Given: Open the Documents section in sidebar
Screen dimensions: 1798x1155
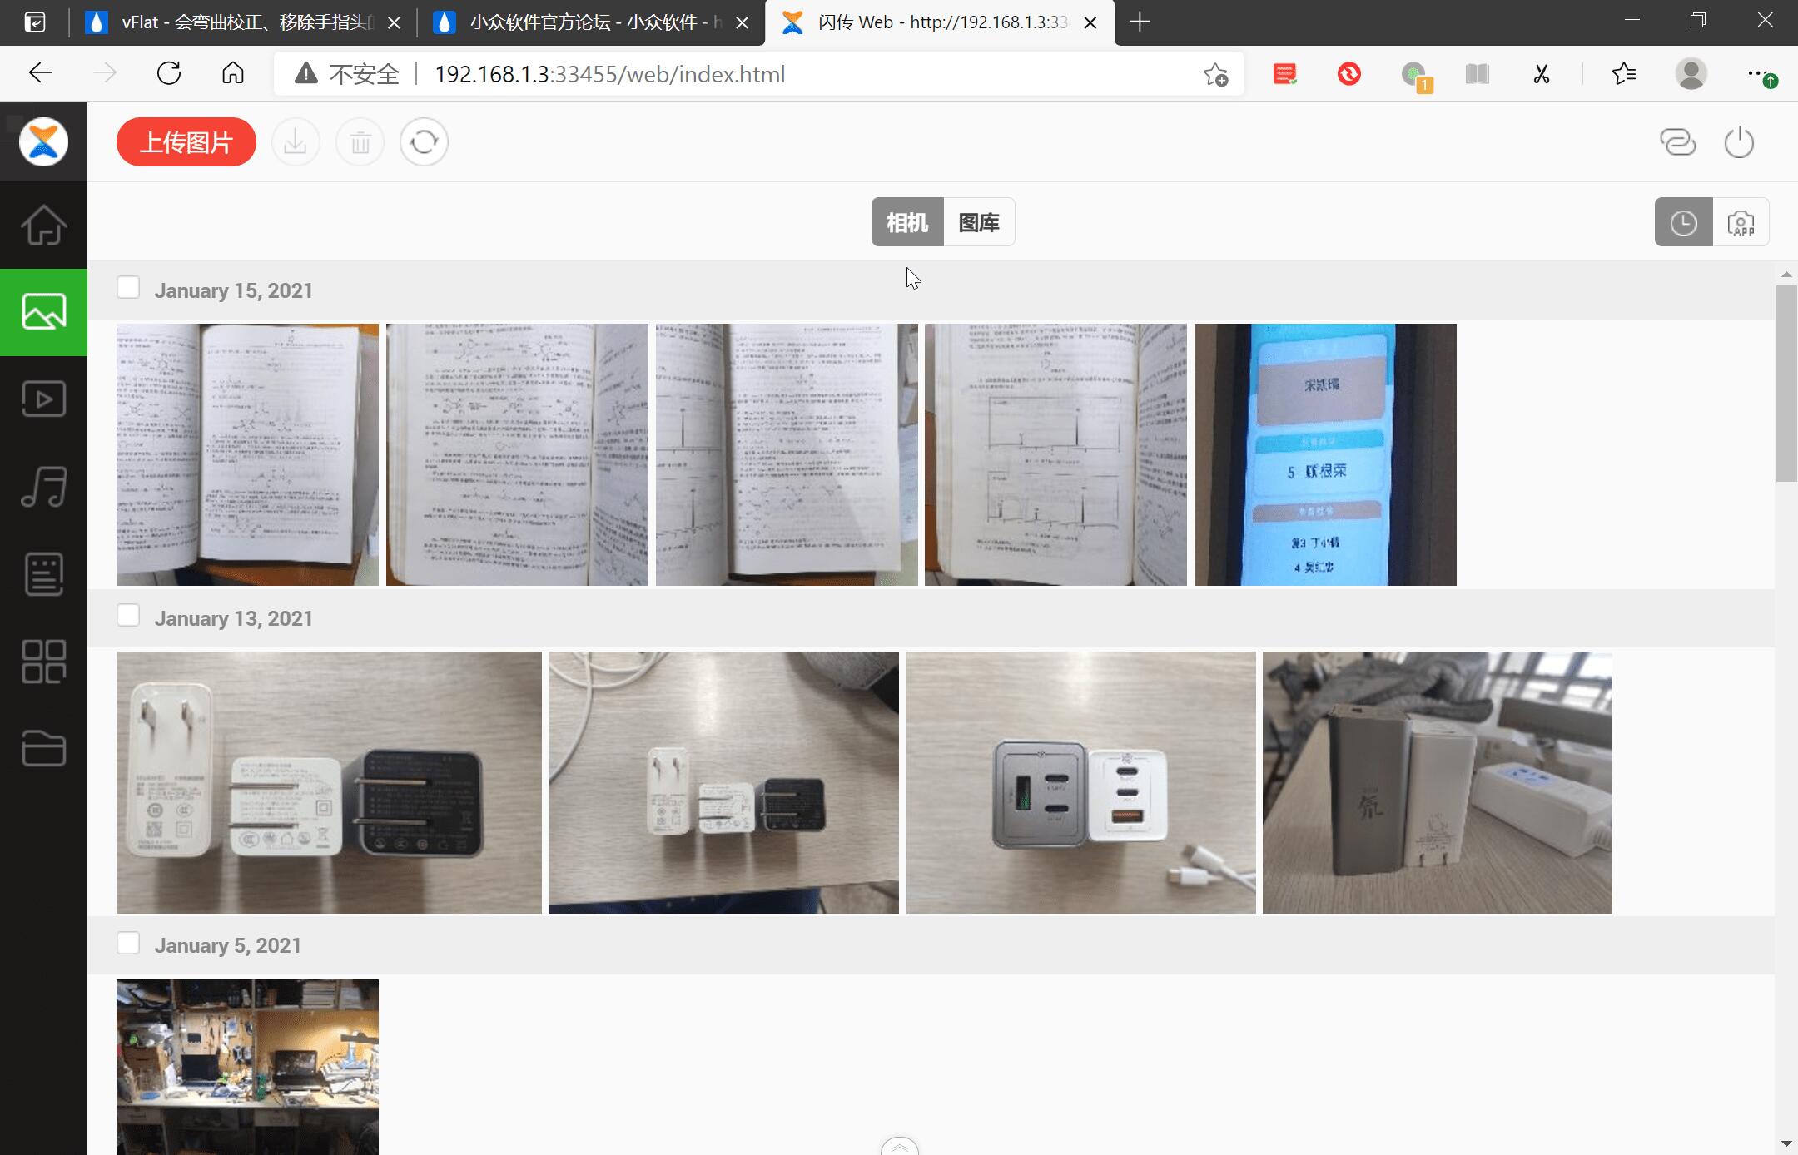Looking at the screenshot, I should click(43, 574).
